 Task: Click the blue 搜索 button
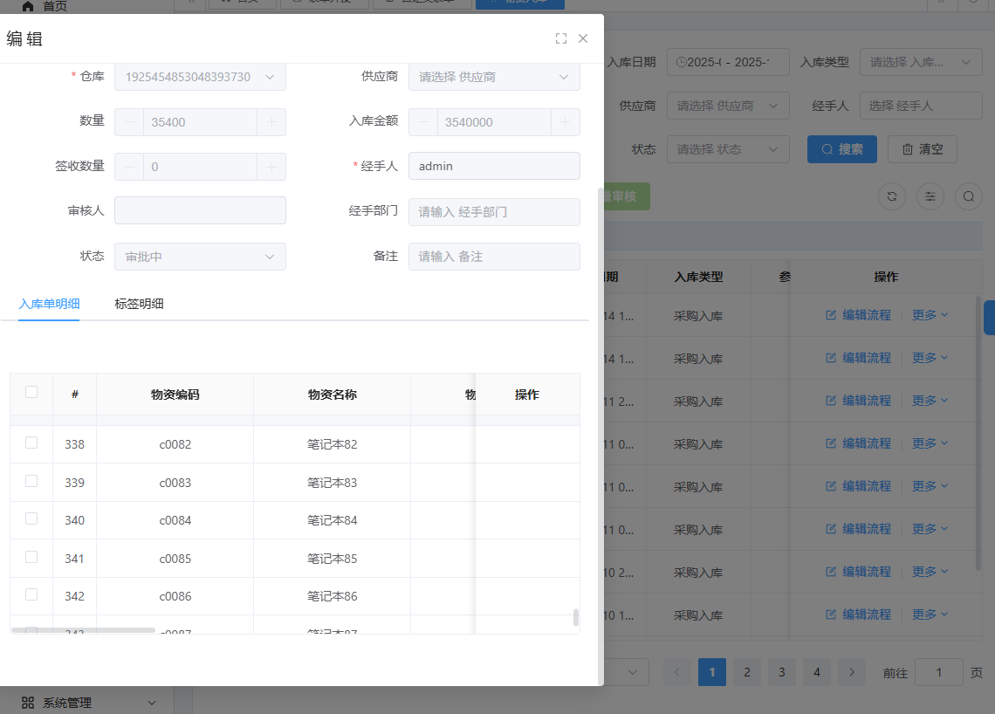pos(841,149)
